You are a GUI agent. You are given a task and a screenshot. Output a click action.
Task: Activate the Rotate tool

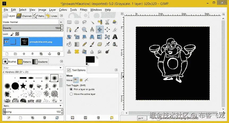click(69, 37)
